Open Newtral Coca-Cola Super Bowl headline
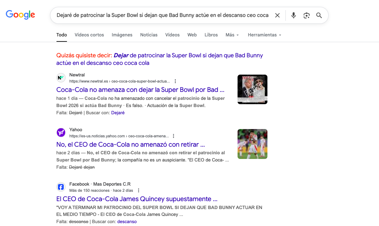Image resolution: width=379 pixels, height=226 pixels. (x=140, y=90)
